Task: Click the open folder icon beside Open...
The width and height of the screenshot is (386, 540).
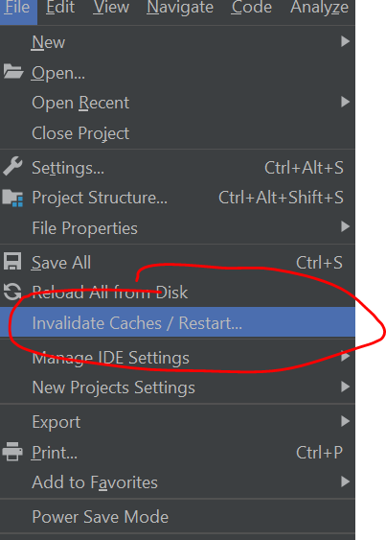Action: coord(13,72)
